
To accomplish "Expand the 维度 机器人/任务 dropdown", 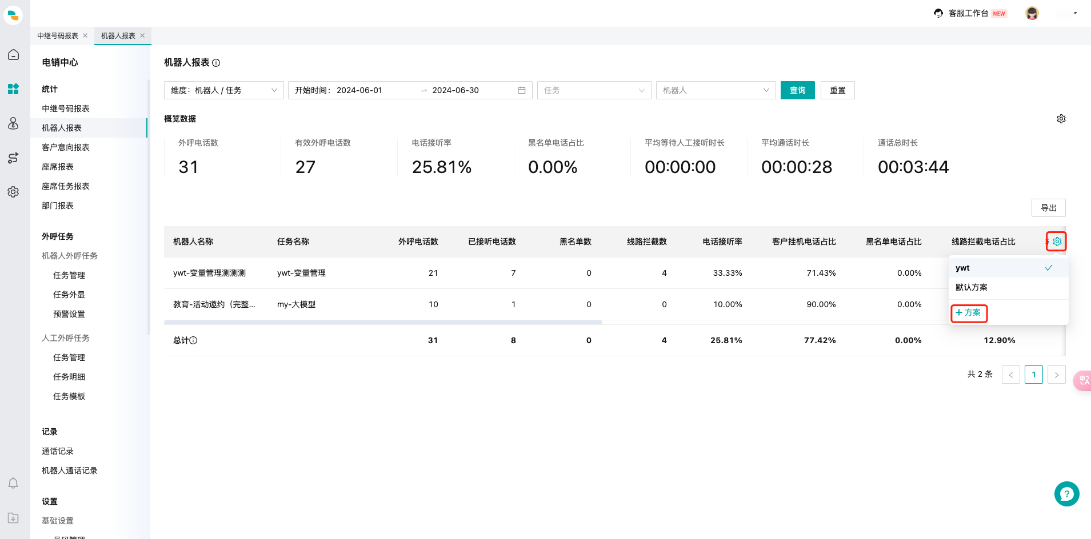I will point(223,90).
